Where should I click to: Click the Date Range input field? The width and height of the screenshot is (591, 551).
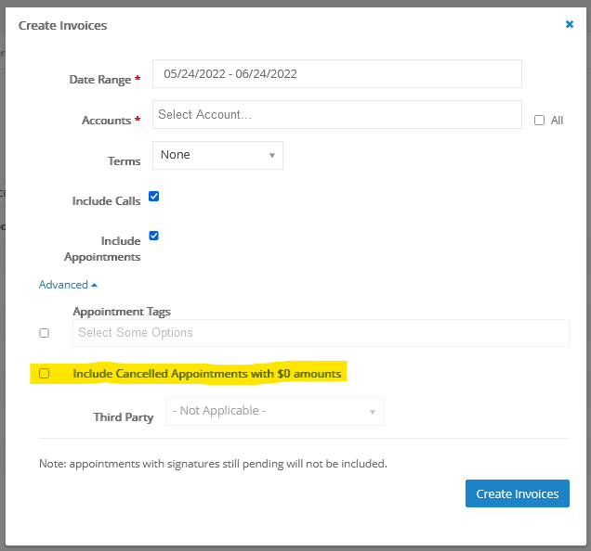336,74
